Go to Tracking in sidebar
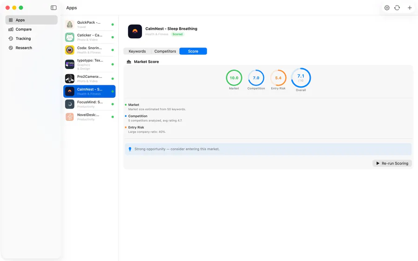This screenshot has height=261, width=418. 32,38
